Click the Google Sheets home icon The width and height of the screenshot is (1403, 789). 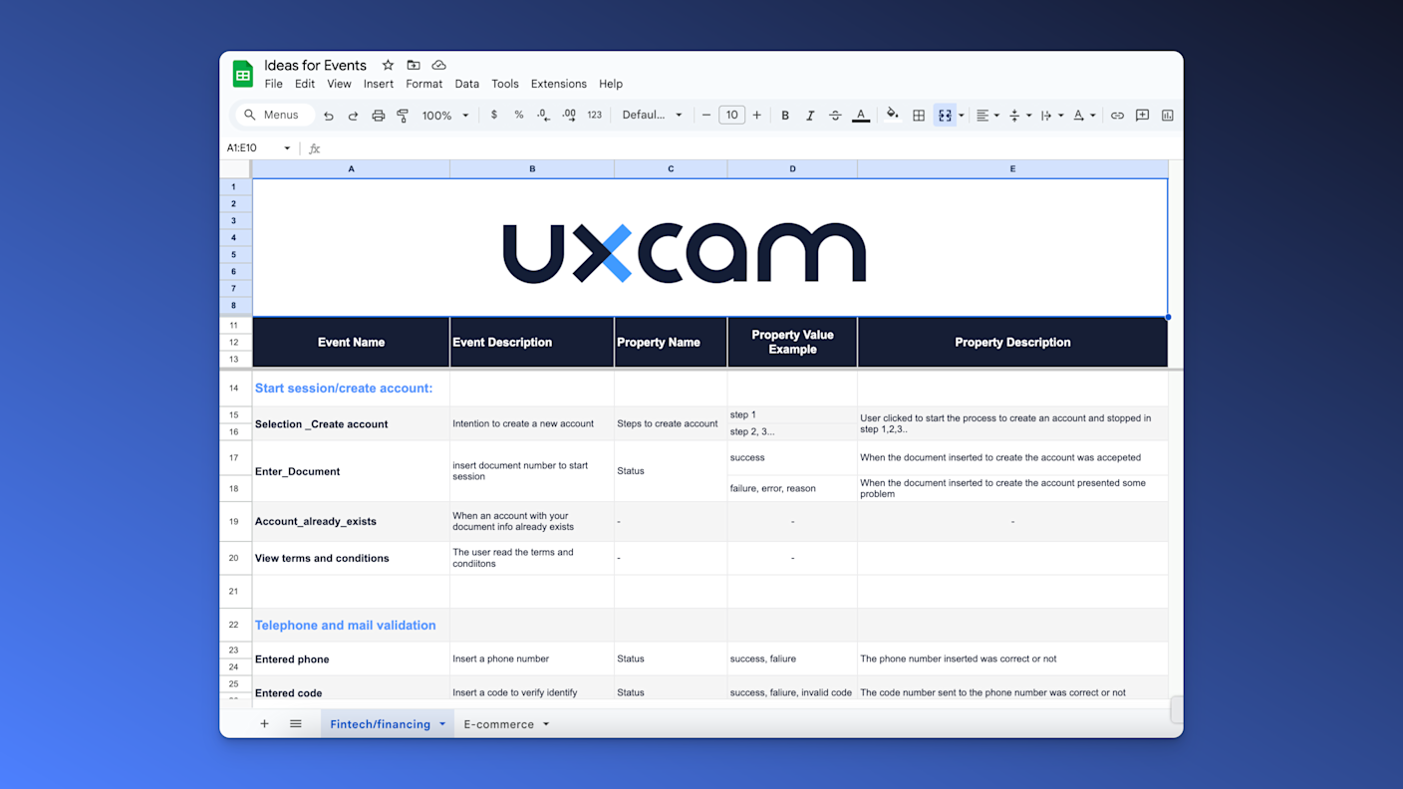coord(242,74)
